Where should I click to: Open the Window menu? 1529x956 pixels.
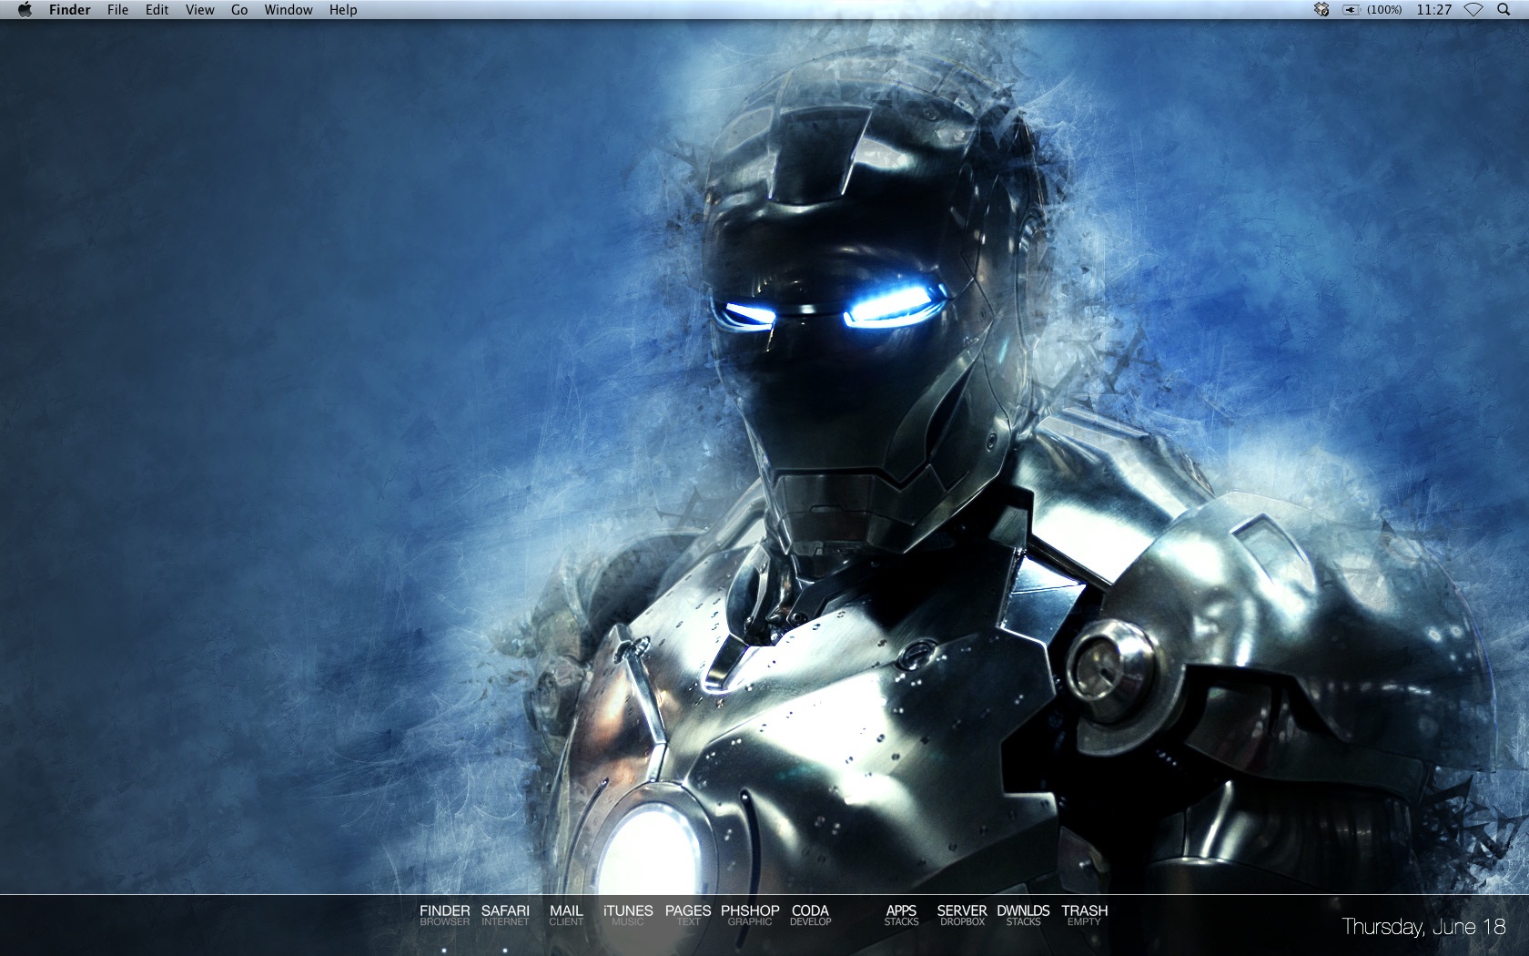[289, 10]
